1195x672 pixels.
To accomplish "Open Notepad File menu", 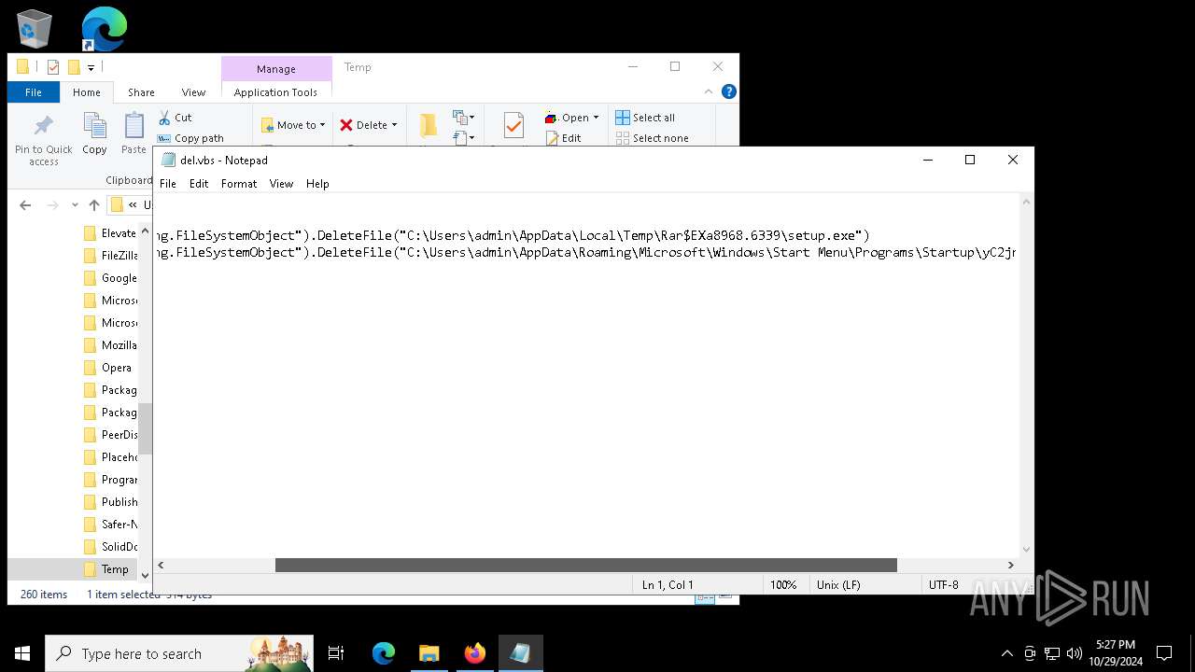I will tap(168, 184).
